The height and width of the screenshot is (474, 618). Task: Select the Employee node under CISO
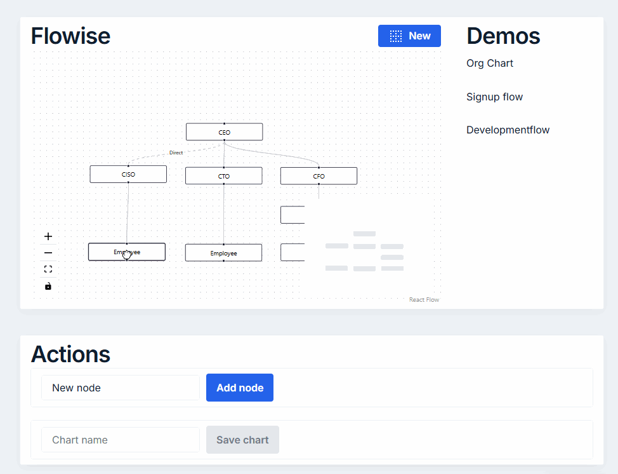(127, 252)
